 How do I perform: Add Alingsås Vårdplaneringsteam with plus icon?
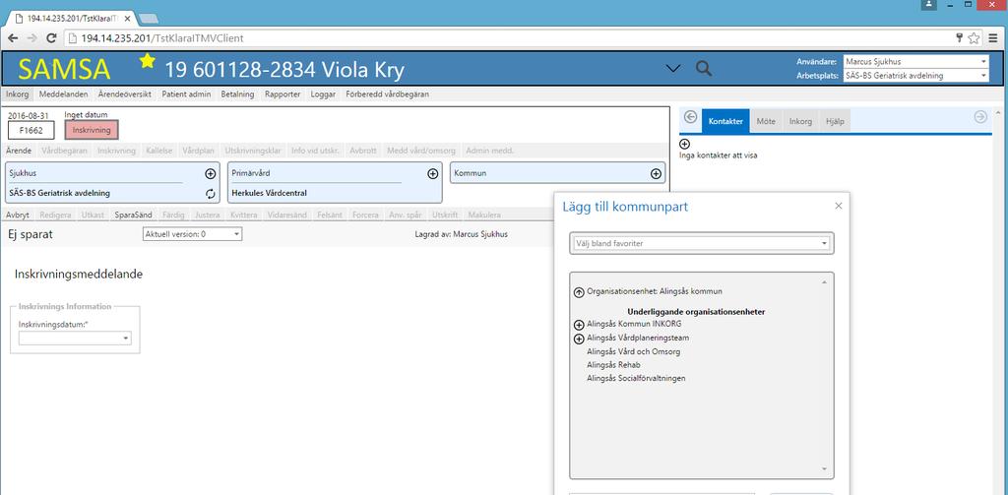click(x=579, y=339)
